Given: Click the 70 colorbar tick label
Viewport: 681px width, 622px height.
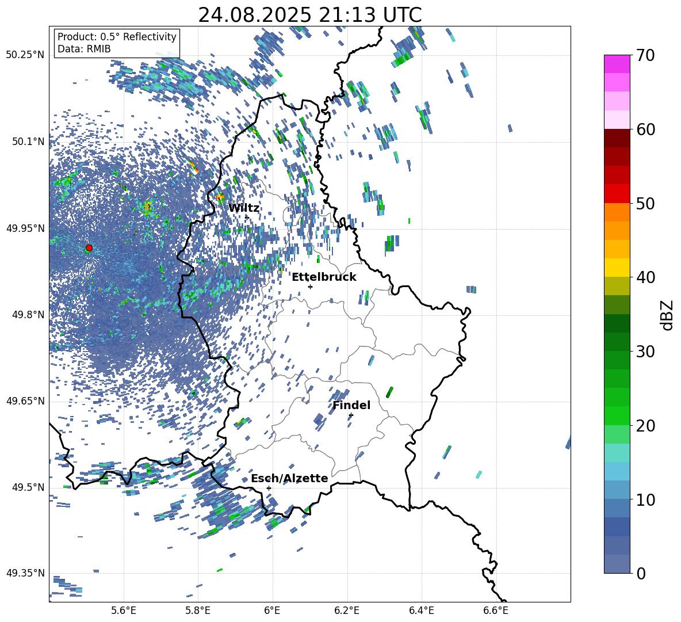Looking at the screenshot, I should [x=645, y=56].
